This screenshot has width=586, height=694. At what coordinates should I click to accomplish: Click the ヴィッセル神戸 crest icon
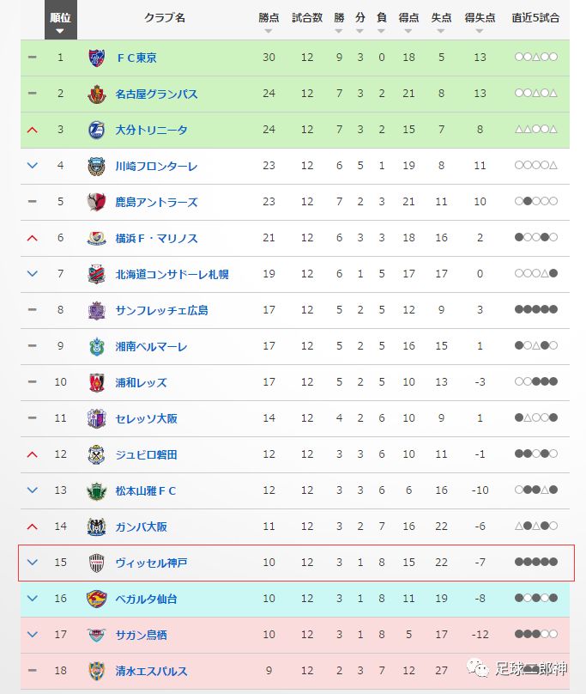[96, 563]
